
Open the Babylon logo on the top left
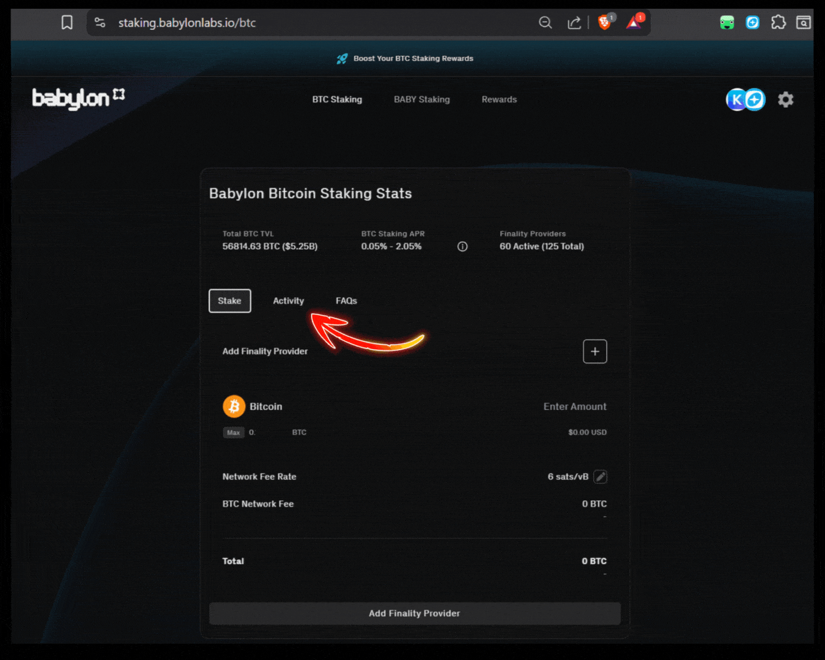click(77, 98)
